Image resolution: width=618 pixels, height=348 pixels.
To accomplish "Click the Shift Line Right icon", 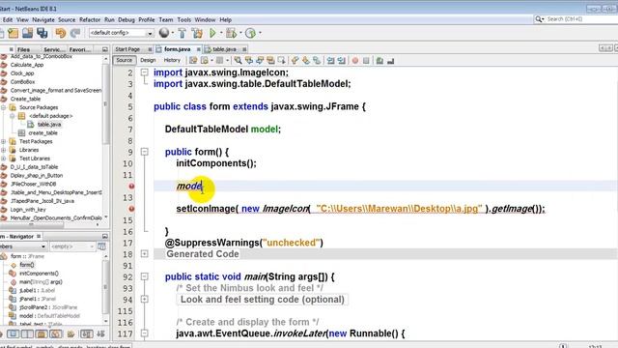I will [x=342, y=60].
